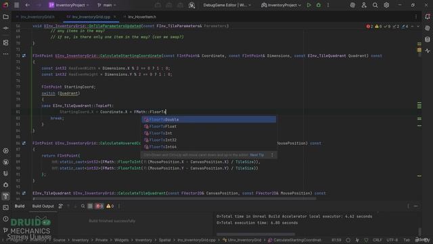Open Unreal Engine log tool window

[x=5, y=174]
